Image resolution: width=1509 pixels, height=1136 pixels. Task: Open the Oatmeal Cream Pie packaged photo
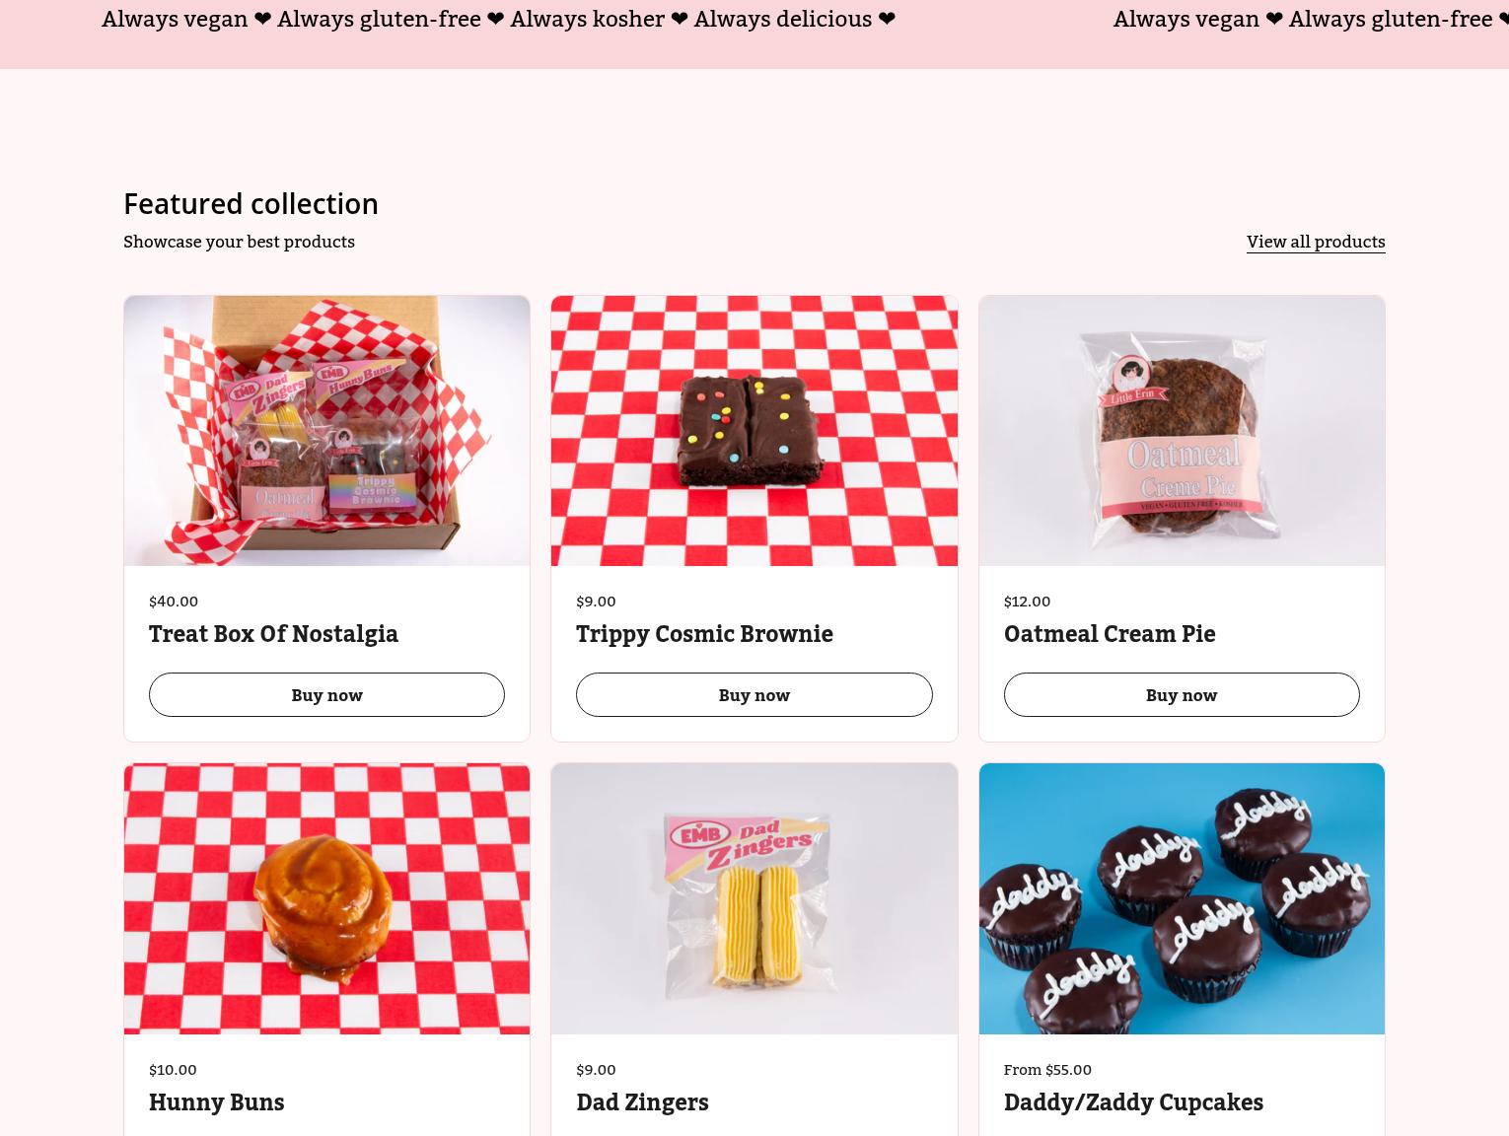(1182, 431)
